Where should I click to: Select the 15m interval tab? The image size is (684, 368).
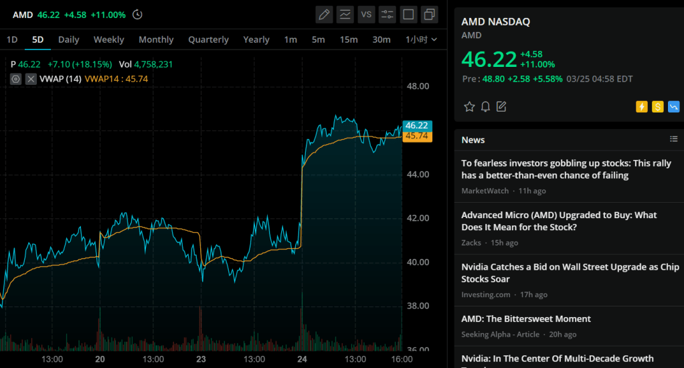tap(348, 39)
